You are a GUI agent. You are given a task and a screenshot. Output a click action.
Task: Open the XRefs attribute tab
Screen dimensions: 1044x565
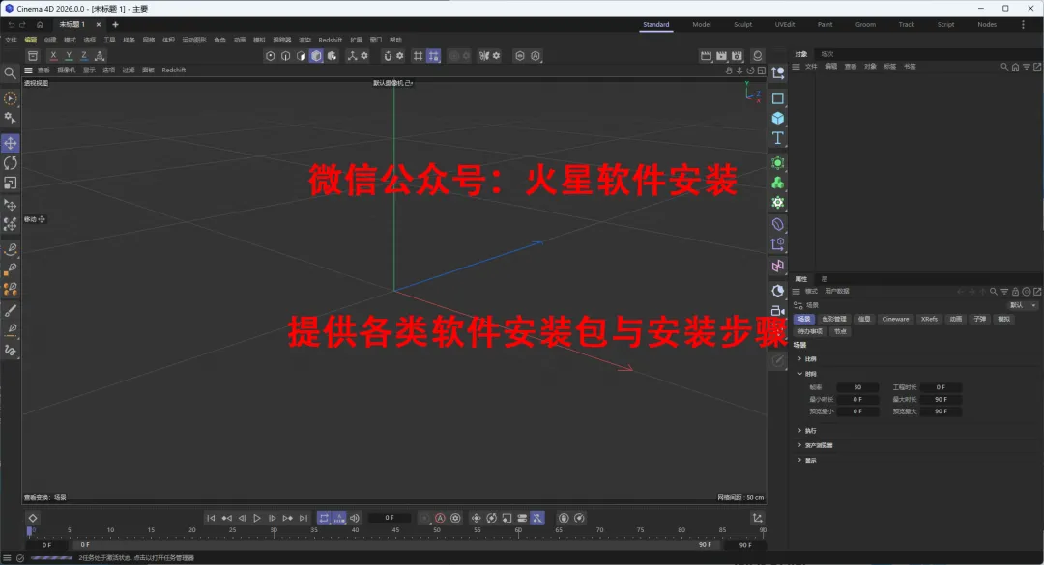coord(930,319)
